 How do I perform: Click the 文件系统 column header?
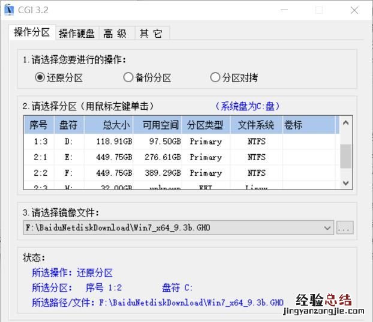pyautogui.click(x=256, y=125)
